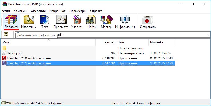
Task: Click the type 'Папка с файлами'
Action: point(131,48)
